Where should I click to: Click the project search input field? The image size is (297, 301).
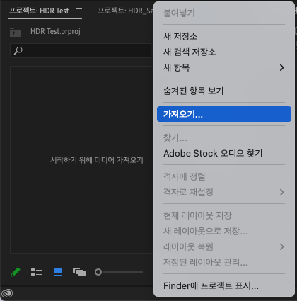tap(81, 50)
